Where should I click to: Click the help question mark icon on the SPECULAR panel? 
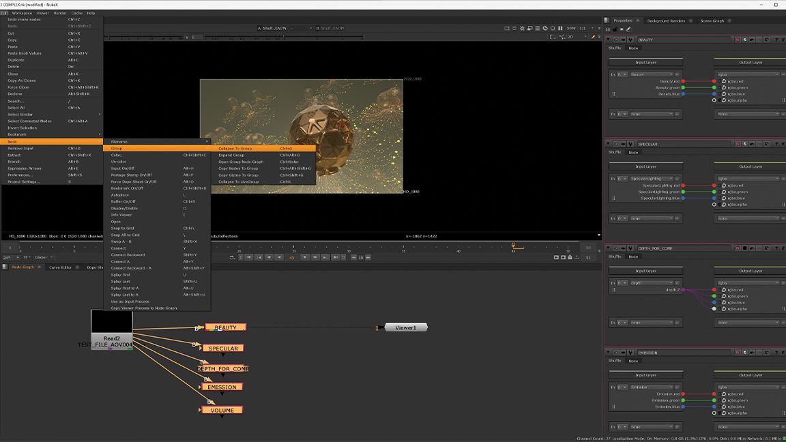click(x=776, y=144)
